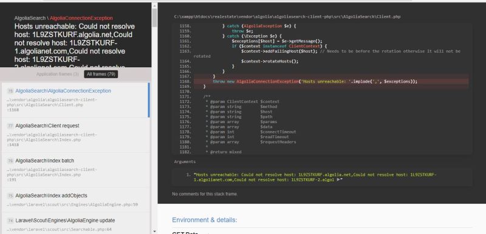Select frame 75 AlgoliaSearch\Index addObjects

point(75,199)
